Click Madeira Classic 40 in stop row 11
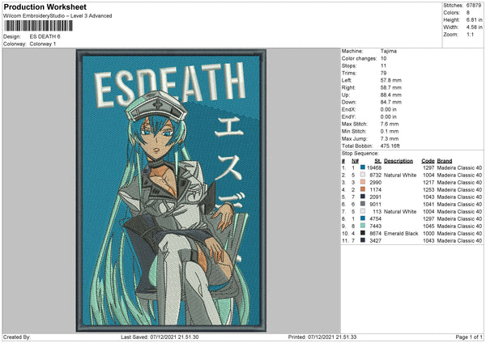 [459, 240]
